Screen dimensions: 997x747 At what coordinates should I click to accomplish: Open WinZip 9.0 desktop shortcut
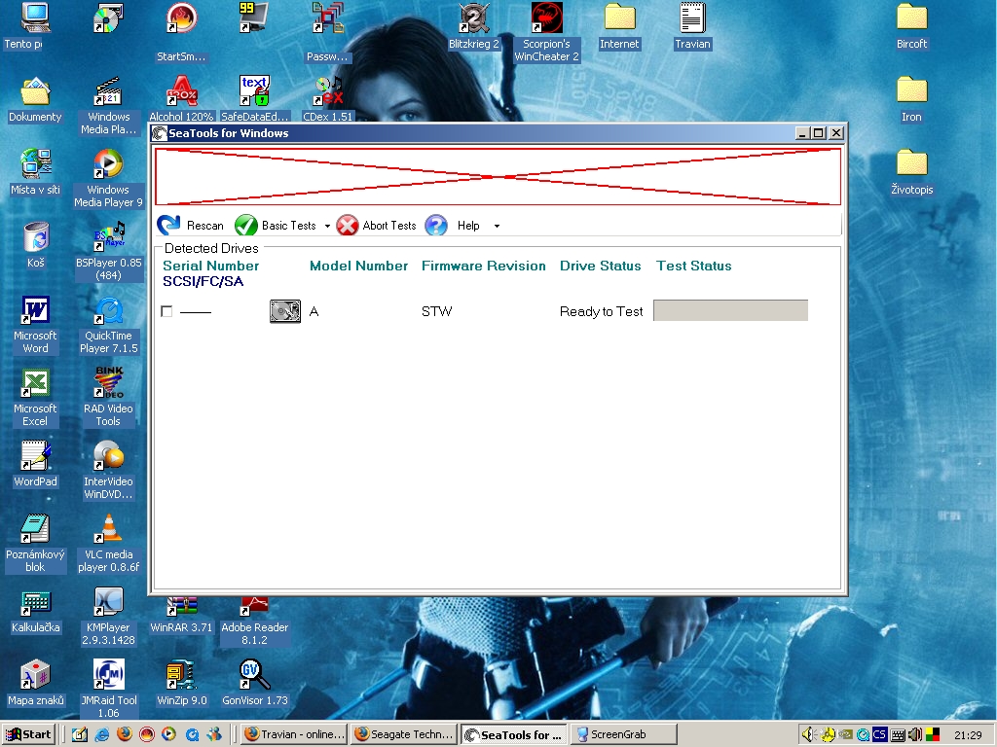[x=181, y=675]
